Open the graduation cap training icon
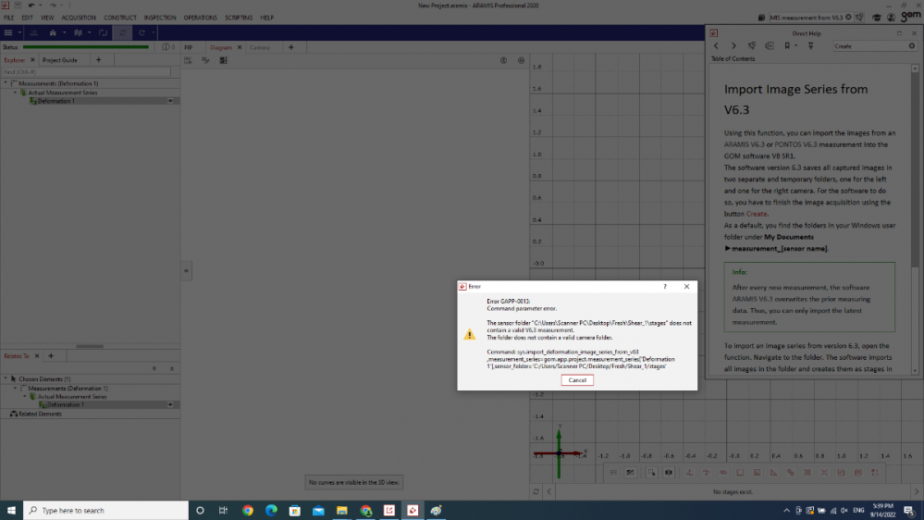924x520 pixels. 876,18
